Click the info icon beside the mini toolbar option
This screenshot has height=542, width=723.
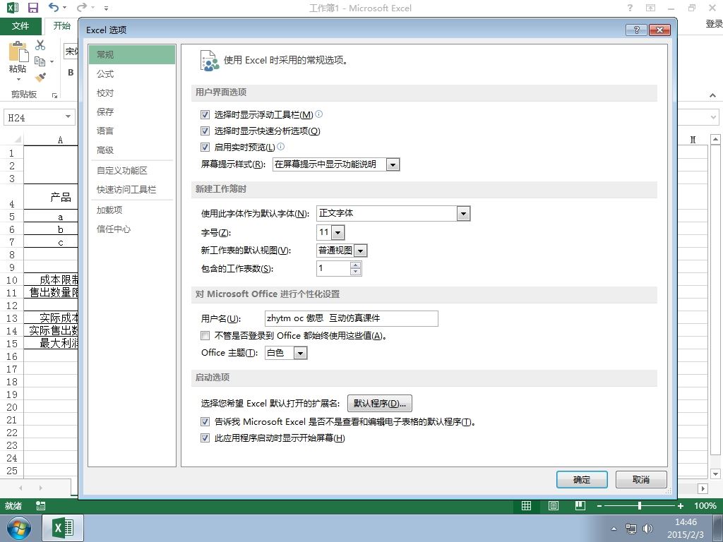point(318,114)
